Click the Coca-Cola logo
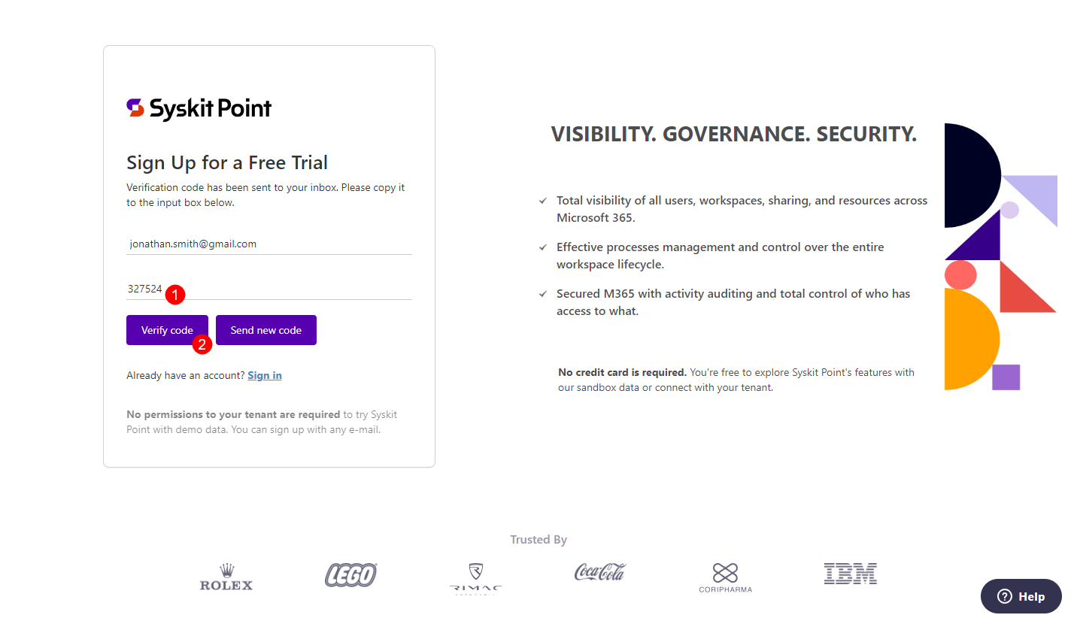Viewport: 1077px width, 624px height. tap(599, 573)
